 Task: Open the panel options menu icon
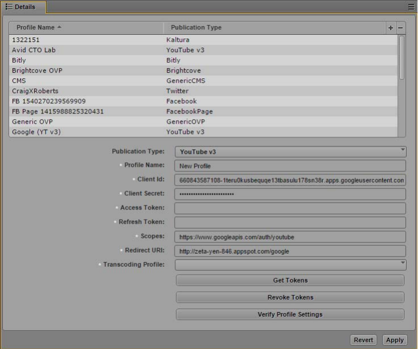click(411, 7)
